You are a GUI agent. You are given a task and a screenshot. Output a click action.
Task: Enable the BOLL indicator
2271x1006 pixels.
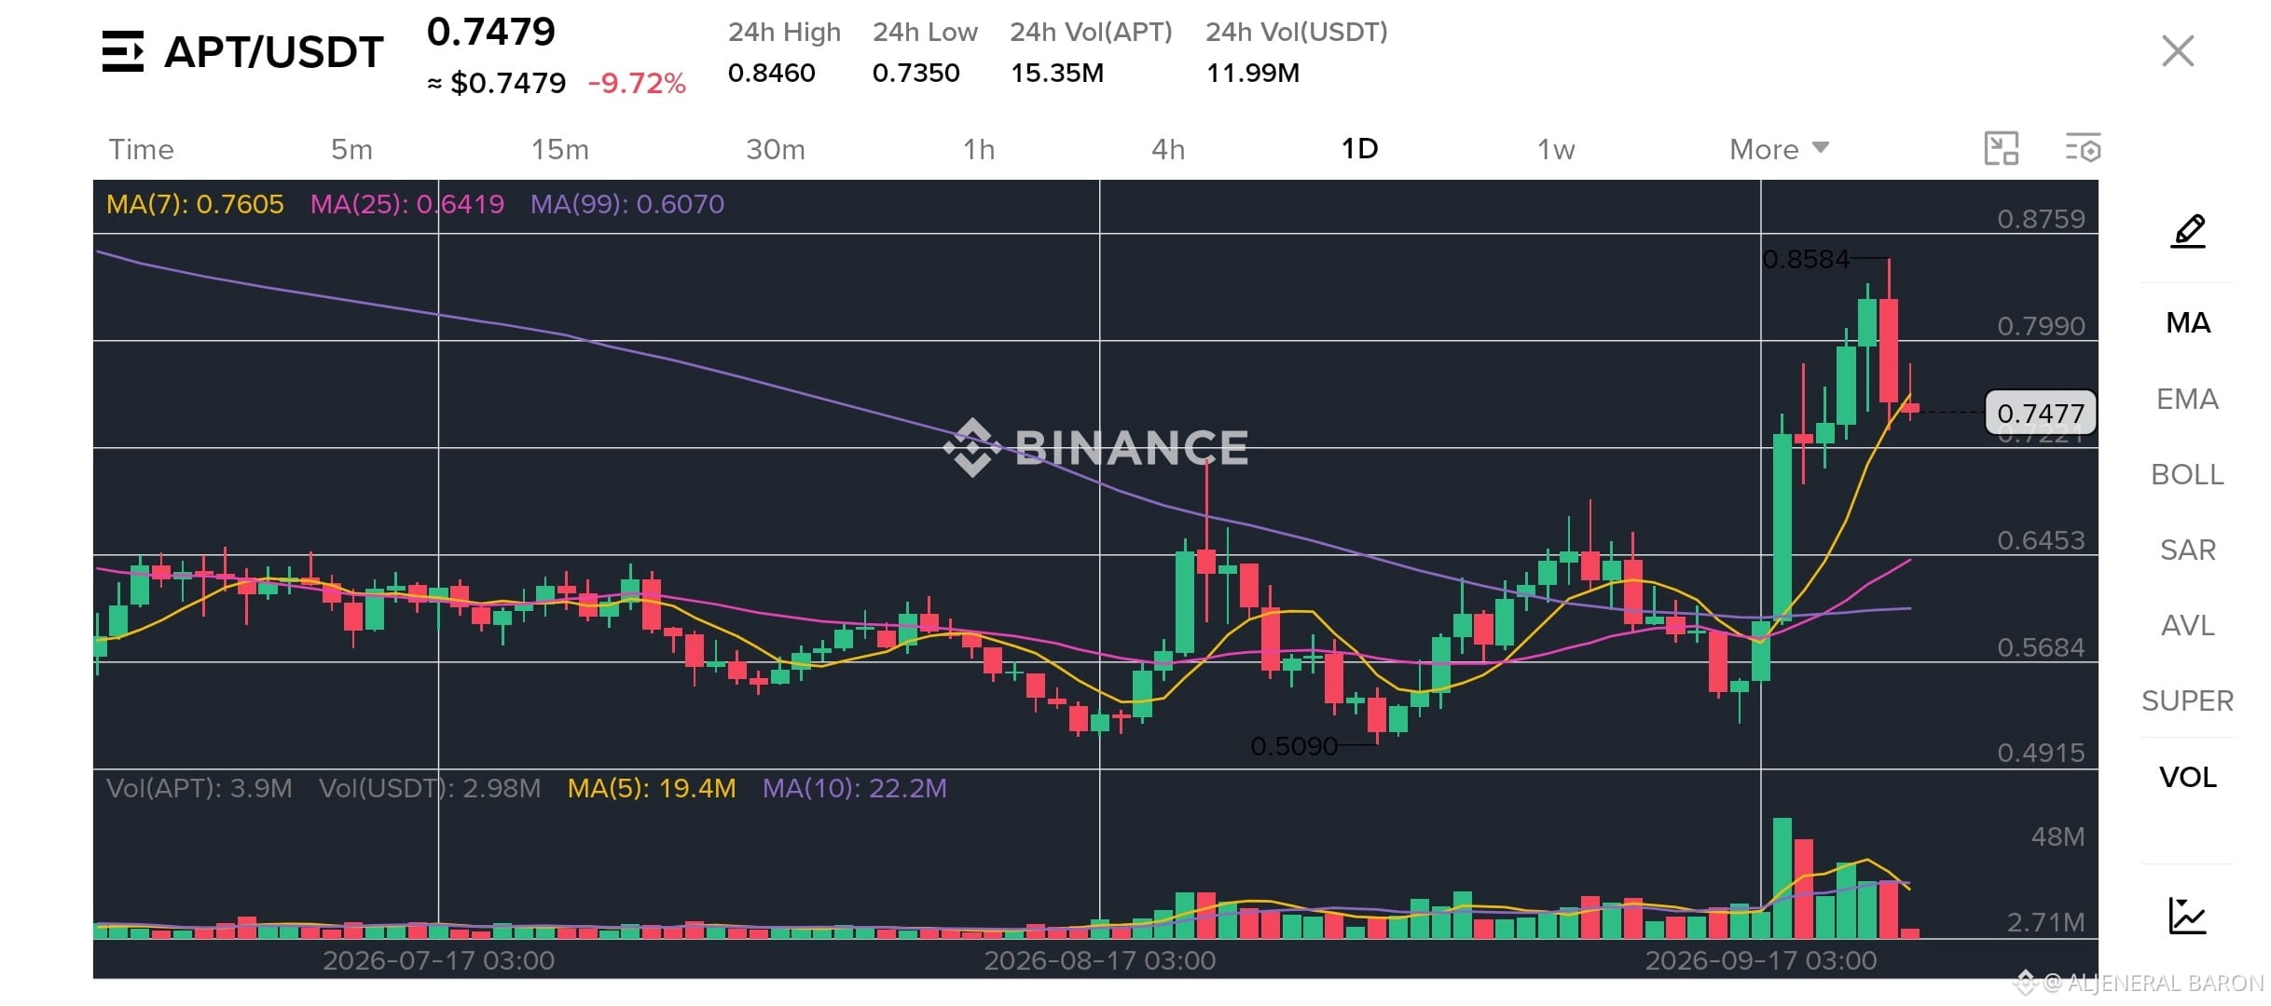click(2186, 474)
